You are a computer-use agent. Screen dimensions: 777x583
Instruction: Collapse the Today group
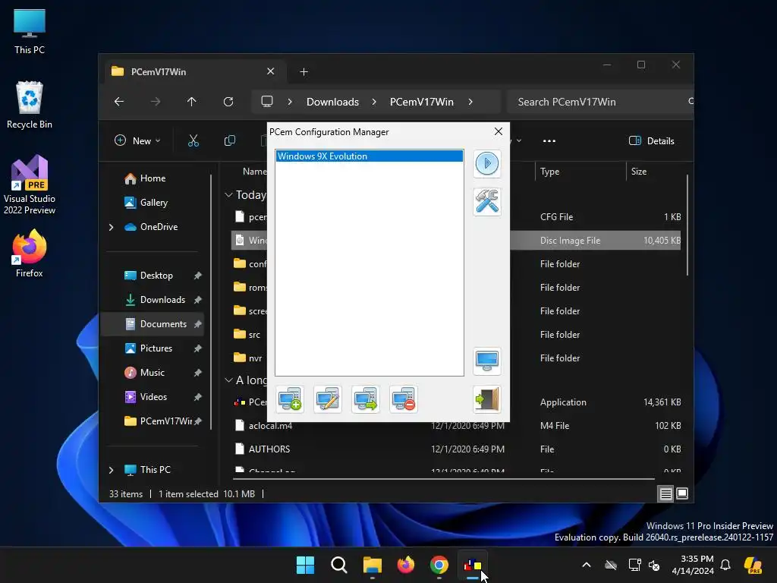(x=228, y=195)
